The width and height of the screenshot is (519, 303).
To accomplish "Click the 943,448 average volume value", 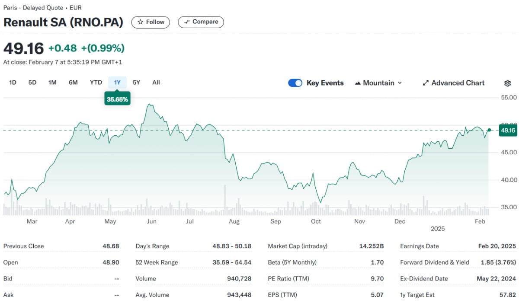I will pos(239,295).
